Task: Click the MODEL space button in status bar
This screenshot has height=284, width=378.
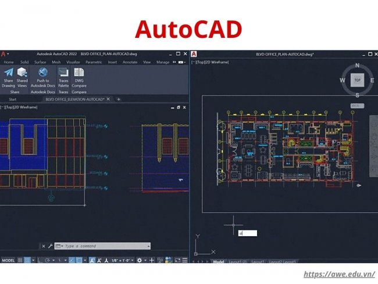Action: [8, 260]
